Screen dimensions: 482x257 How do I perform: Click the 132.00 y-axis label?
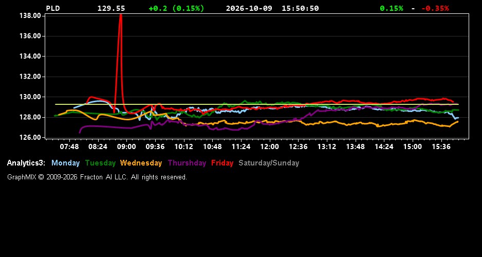coord(30,77)
